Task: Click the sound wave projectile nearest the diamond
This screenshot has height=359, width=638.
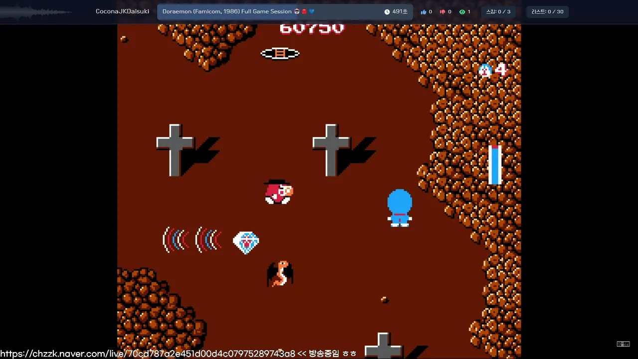Action: click(208, 239)
